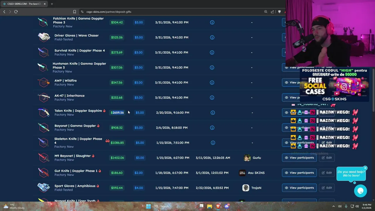The height and width of the screenshot is (211, 375).
Task: Edit the Skeleton Knife gift
Action: (x=327, y=143)
